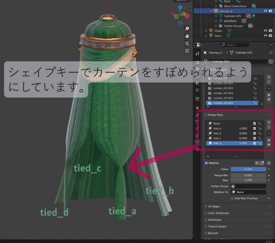Image resolution: width=275 pixels, height=243 pixels.
Task: Toggle lock on curtain_d3.002 vertex group
Action: [x=255, y=88]
